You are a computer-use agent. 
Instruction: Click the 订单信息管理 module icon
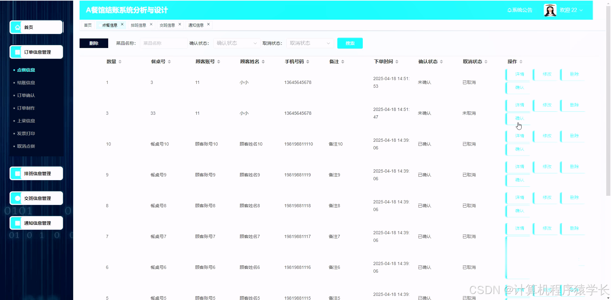[x=17, y=52]
